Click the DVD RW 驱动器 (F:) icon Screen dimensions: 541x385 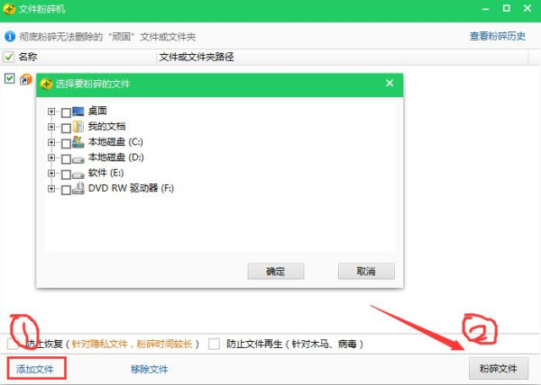coord(78,189)
